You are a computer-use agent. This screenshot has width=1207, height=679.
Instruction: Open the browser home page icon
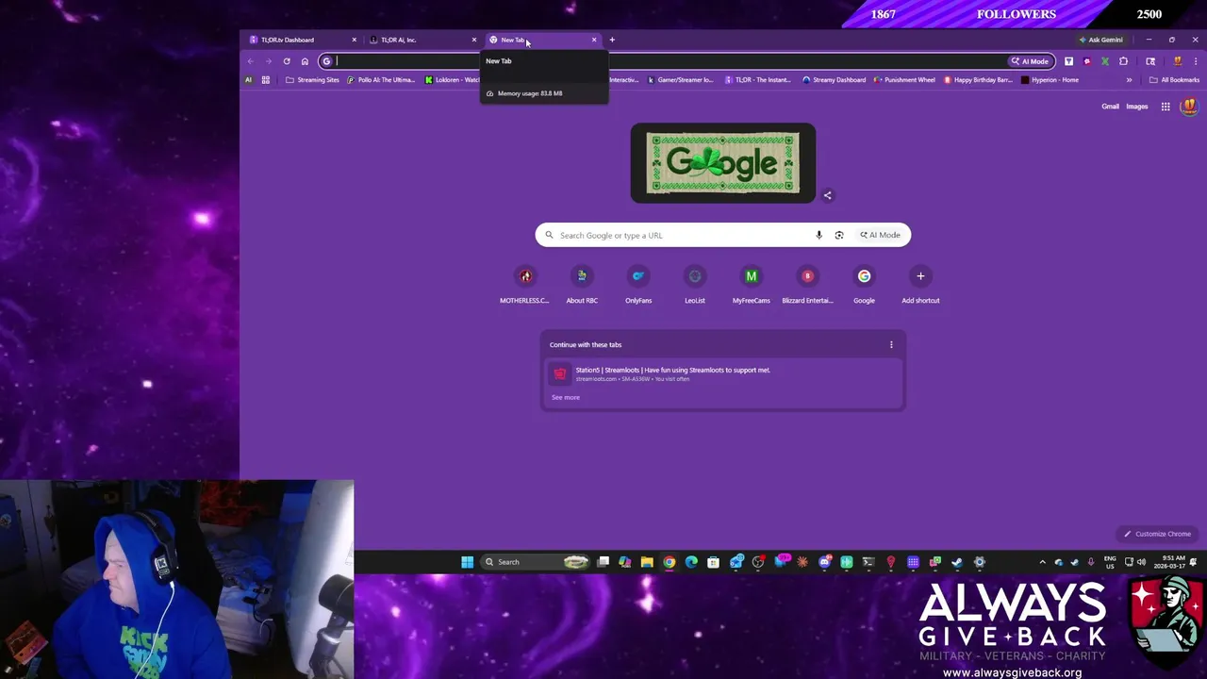tap(305, 61)
